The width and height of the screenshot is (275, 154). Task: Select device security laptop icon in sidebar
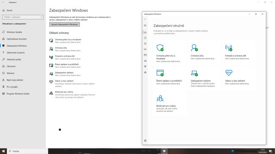[145, 61]
